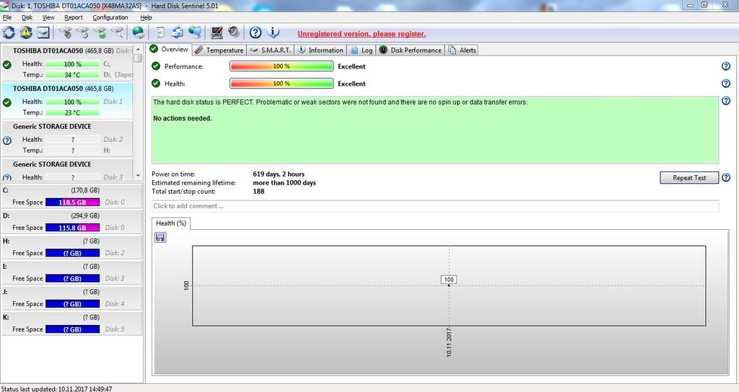Open the File menu
Viewport: 739px width, 392px height.
(x=7, y=17)
